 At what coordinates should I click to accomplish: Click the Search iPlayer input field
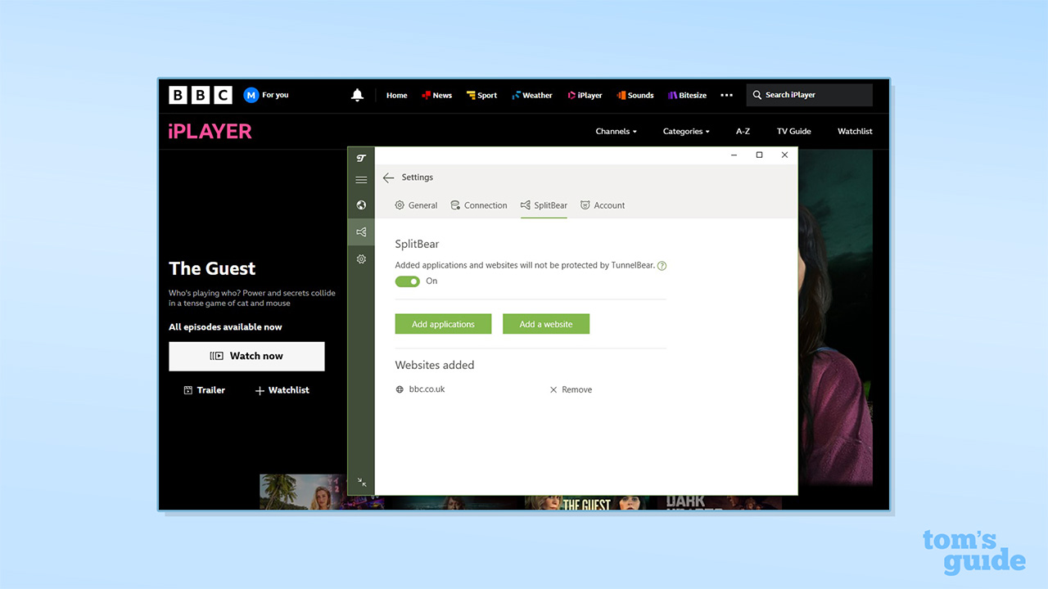(x=809, y=95)
